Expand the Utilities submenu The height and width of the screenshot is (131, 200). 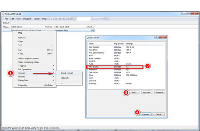tap(35, 77)
